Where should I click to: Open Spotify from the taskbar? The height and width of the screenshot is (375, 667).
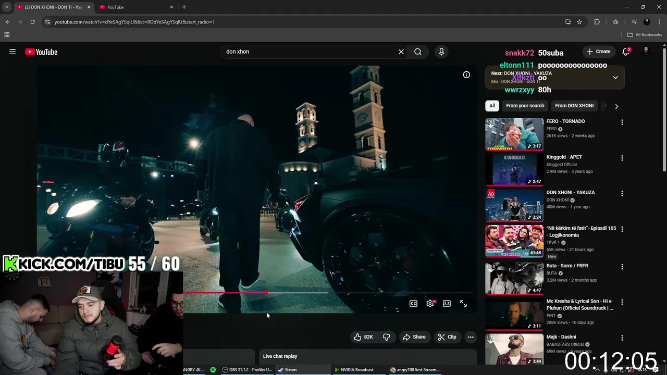[213, 370]
